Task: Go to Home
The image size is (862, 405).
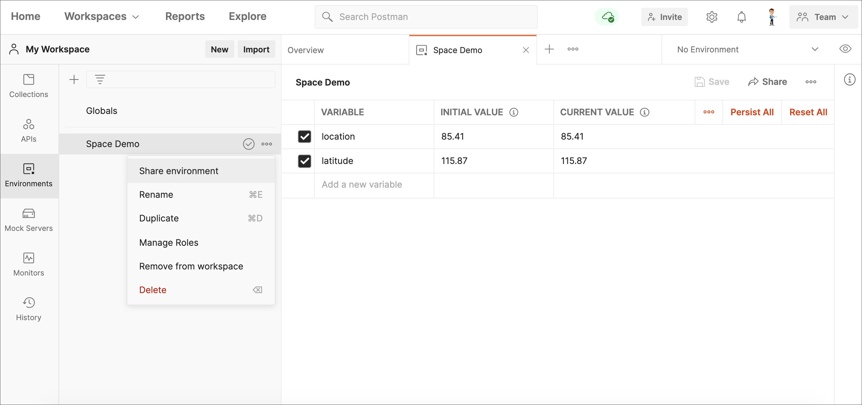Action: 26,17
